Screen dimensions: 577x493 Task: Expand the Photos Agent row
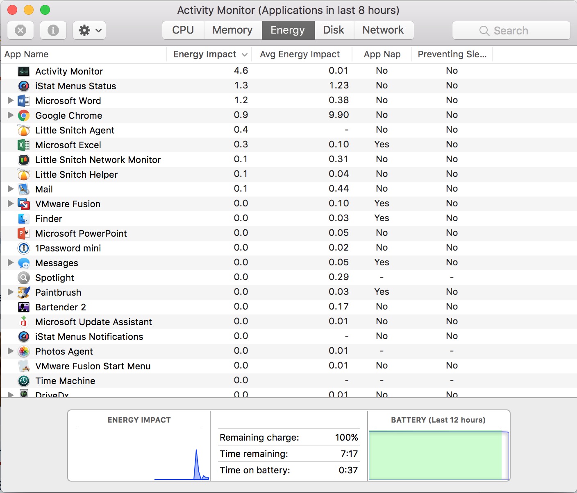tap(11, 351)
